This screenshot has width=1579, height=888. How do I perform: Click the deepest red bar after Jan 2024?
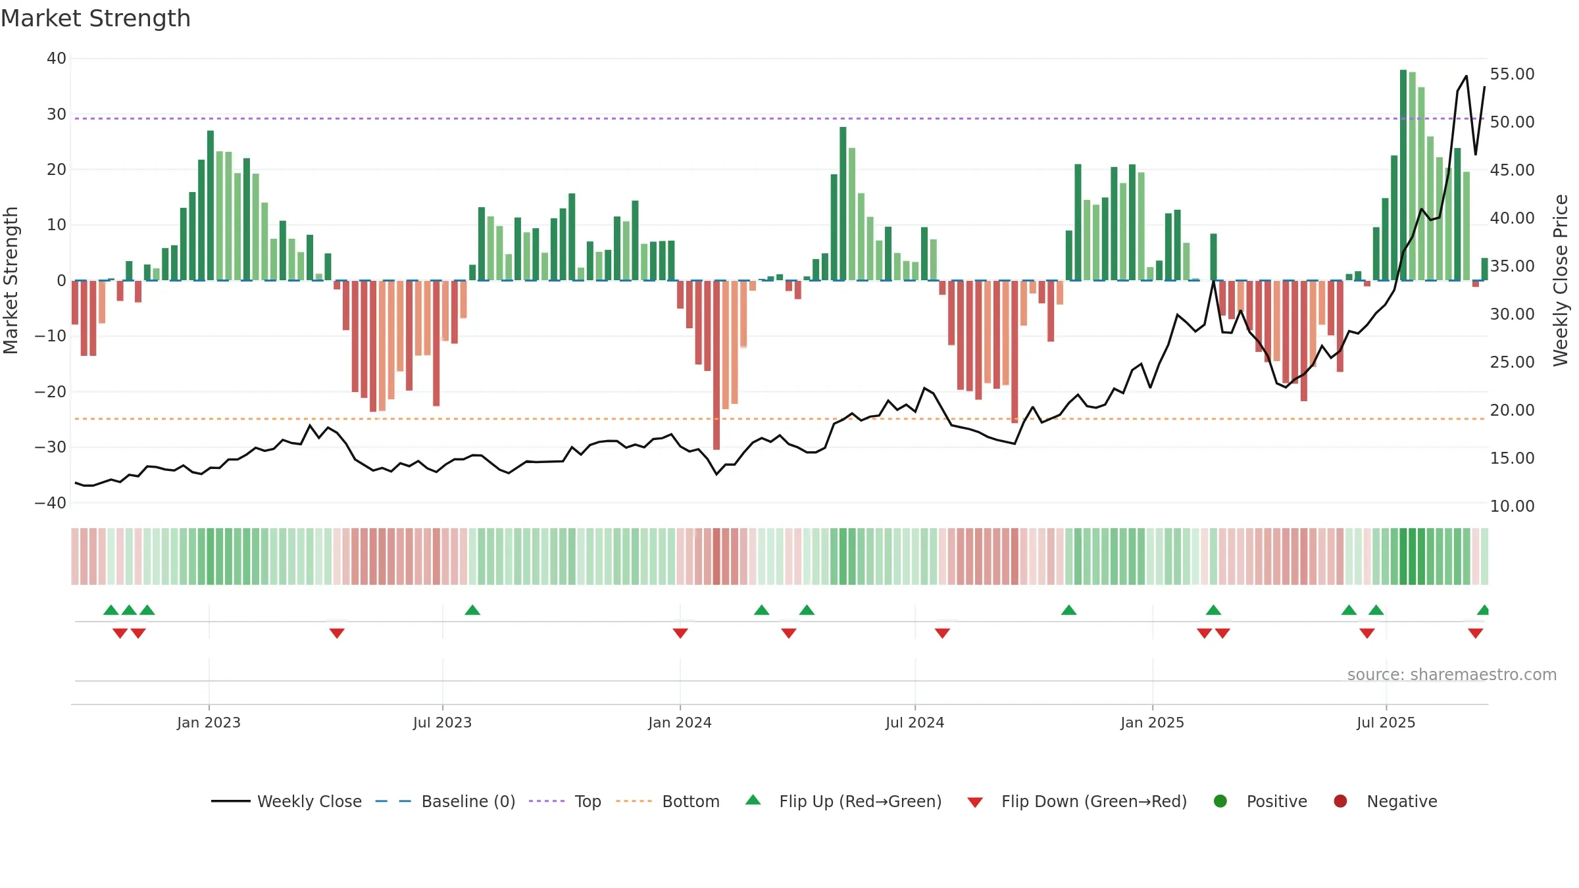(716, 365)
